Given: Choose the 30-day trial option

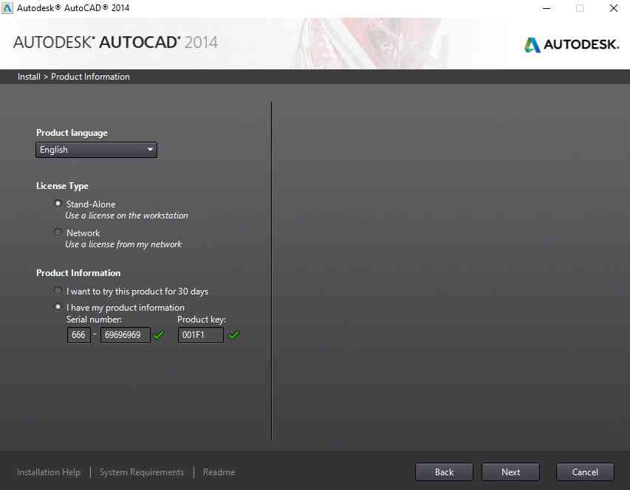Looking at the screenshot, I should pos(58,291).
